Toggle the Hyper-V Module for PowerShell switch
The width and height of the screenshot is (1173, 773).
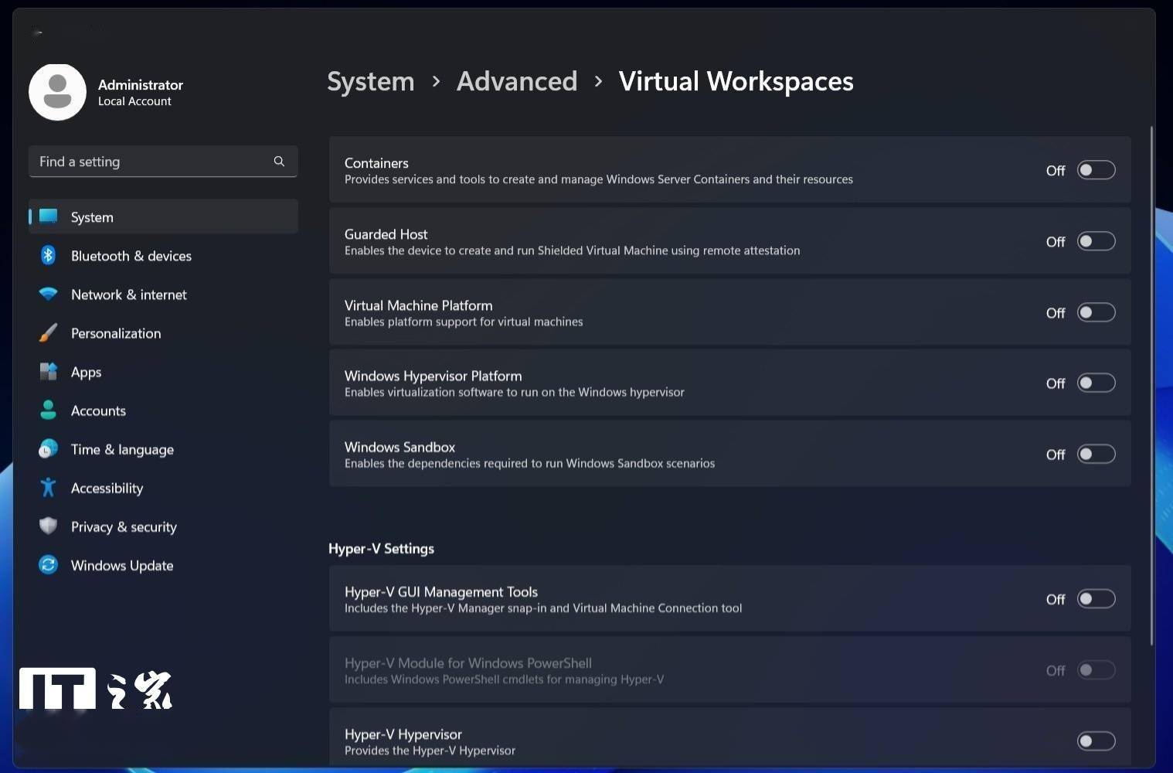[1096, 669]
